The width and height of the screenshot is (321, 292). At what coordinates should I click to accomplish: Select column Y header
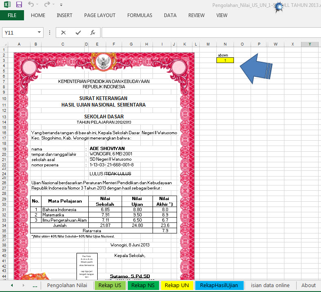pyautogui.click(x=310, y=44)
